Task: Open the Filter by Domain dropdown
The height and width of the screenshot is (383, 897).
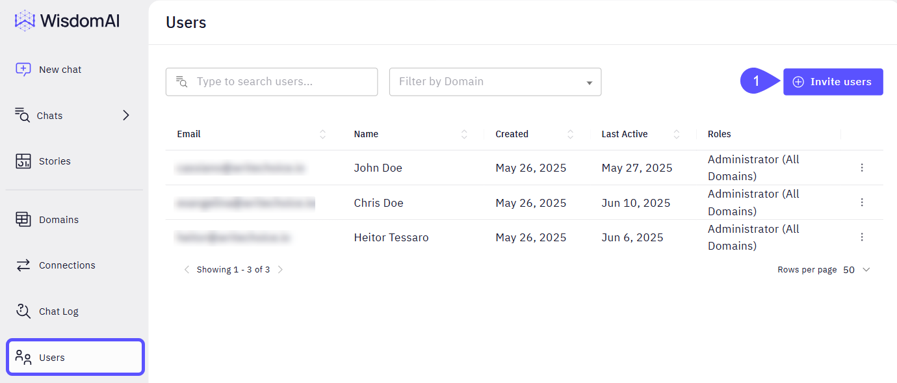Action: click(495, 82)
